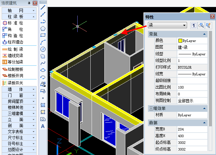
Task: Expand the 尺寸标注 menu section
Action: [x=19, y=138]
